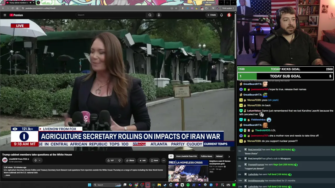Open more actions three-dot menu under video
The width and height of the screenshot is (335, 188).
(164, 160)
